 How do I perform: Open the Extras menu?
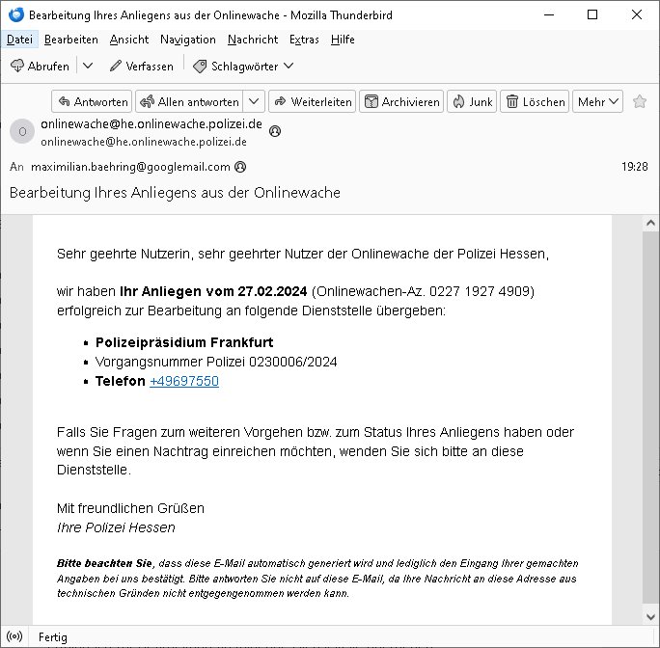(x=303, y=40)
